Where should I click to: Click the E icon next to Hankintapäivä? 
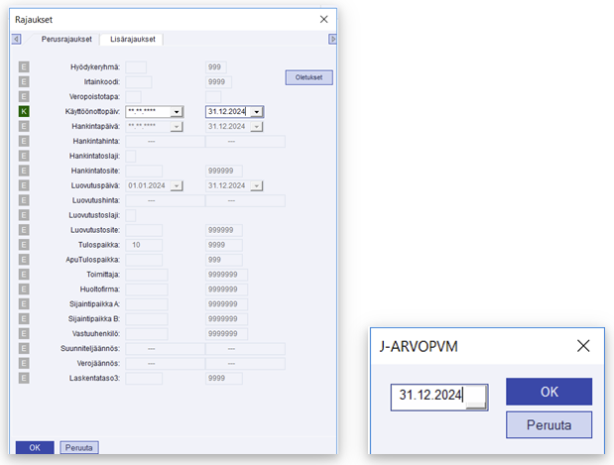coord(24,127)
